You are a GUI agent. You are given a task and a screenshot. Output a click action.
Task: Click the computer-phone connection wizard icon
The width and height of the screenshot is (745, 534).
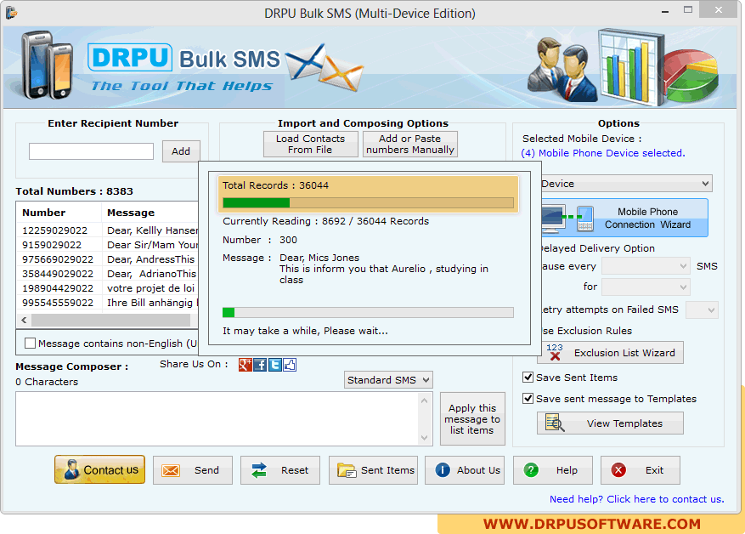(567, 219)
